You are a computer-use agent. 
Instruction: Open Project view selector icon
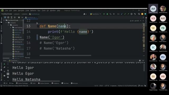pyautogui.click(x=5, y=17)
